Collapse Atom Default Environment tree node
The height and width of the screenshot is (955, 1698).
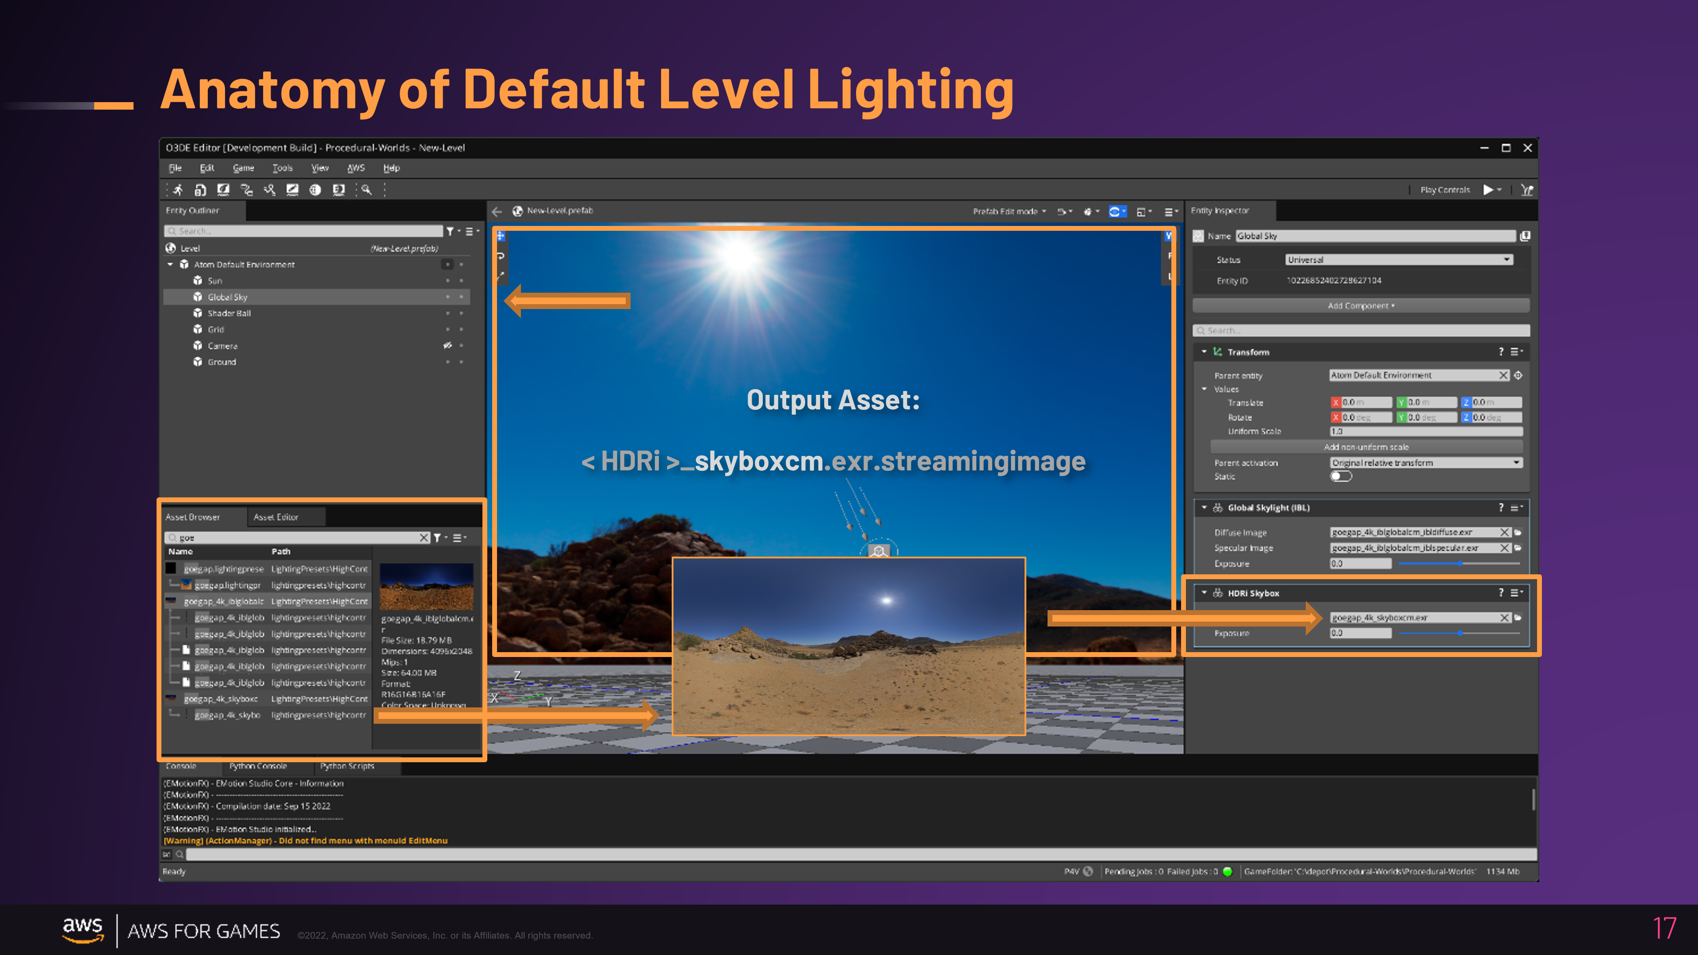pos(170,264)
